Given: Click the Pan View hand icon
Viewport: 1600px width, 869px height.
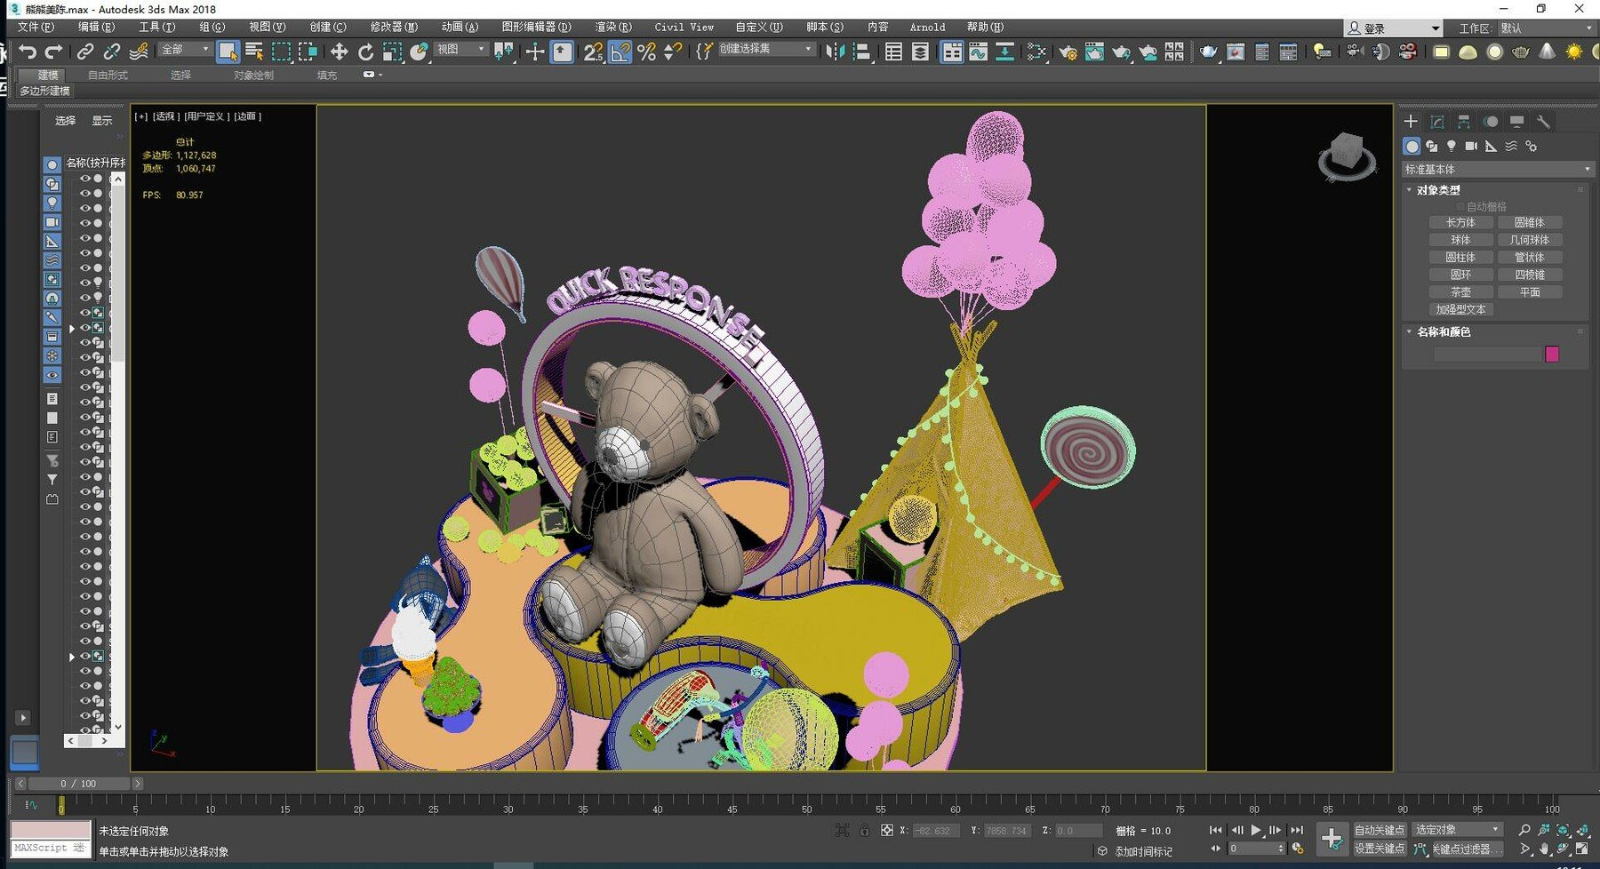Looking at the screenshot, I should (x=1544, y=849).
